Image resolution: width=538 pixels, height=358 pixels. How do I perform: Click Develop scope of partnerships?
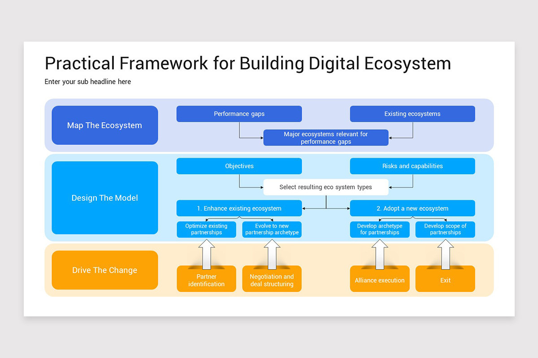445,229
